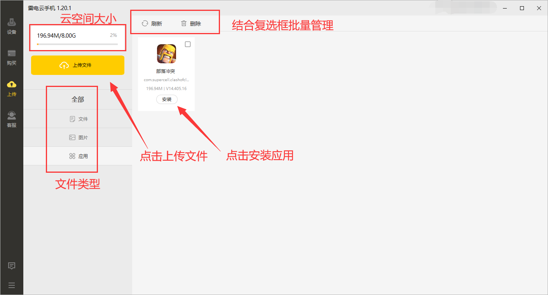
Task: Select the 应用 (Apps) category
Action: click(x=78, y=156)
